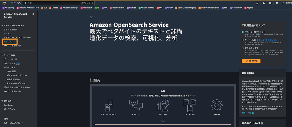Open the help question mark icon
The width and height of the screenshot is (292, 127).
pyautogui.click(x=270, y=3)
